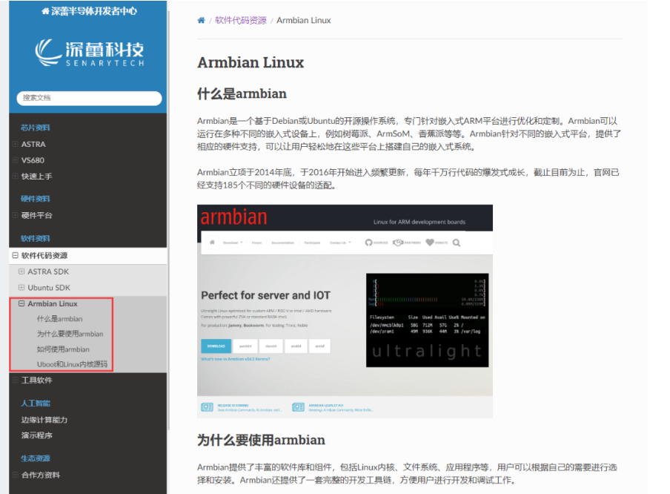670x494 pixels.
Task: Click 软件资料 sidebar caption
Action: click(x=36, y=238)
